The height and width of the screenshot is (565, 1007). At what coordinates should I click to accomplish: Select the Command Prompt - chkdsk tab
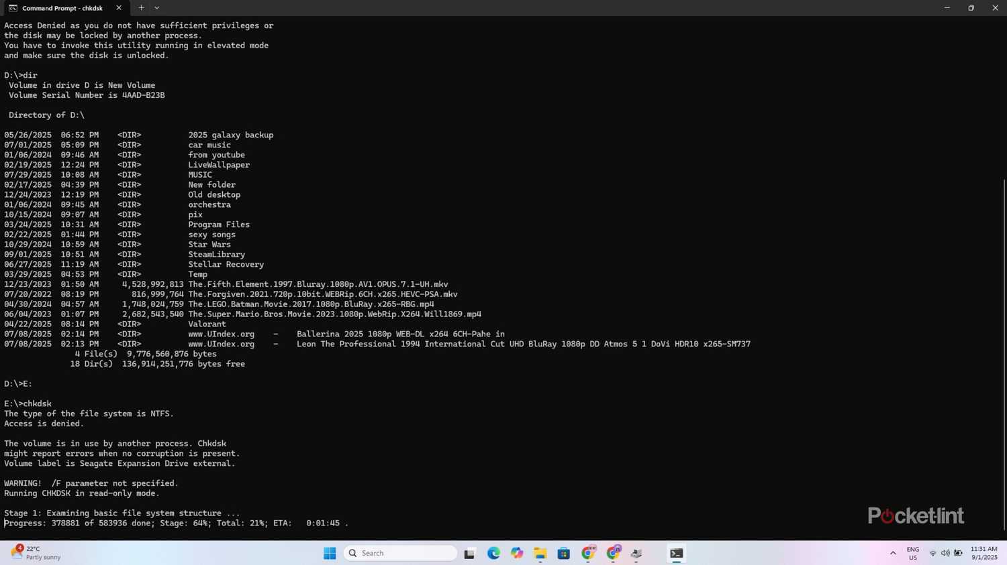pos(62,8)
